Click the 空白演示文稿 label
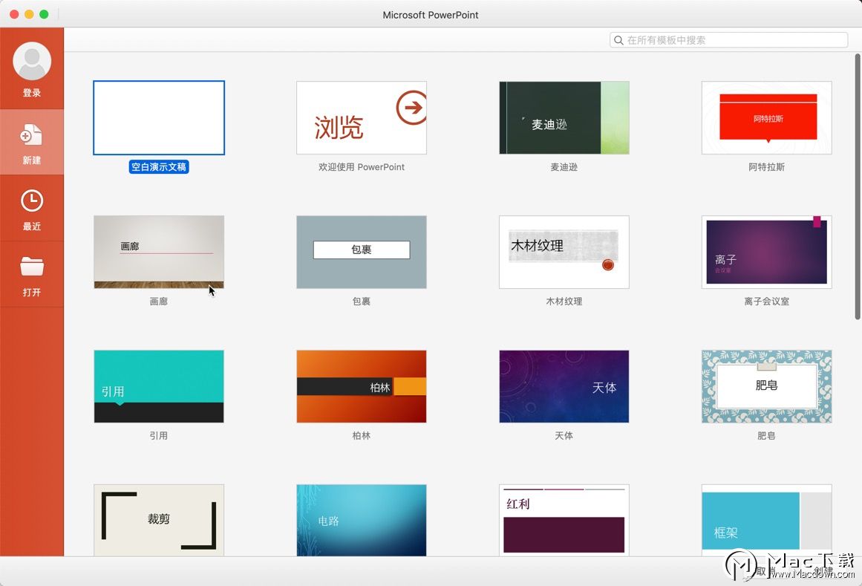Screen dimensions: 862x586 point(159,167)
